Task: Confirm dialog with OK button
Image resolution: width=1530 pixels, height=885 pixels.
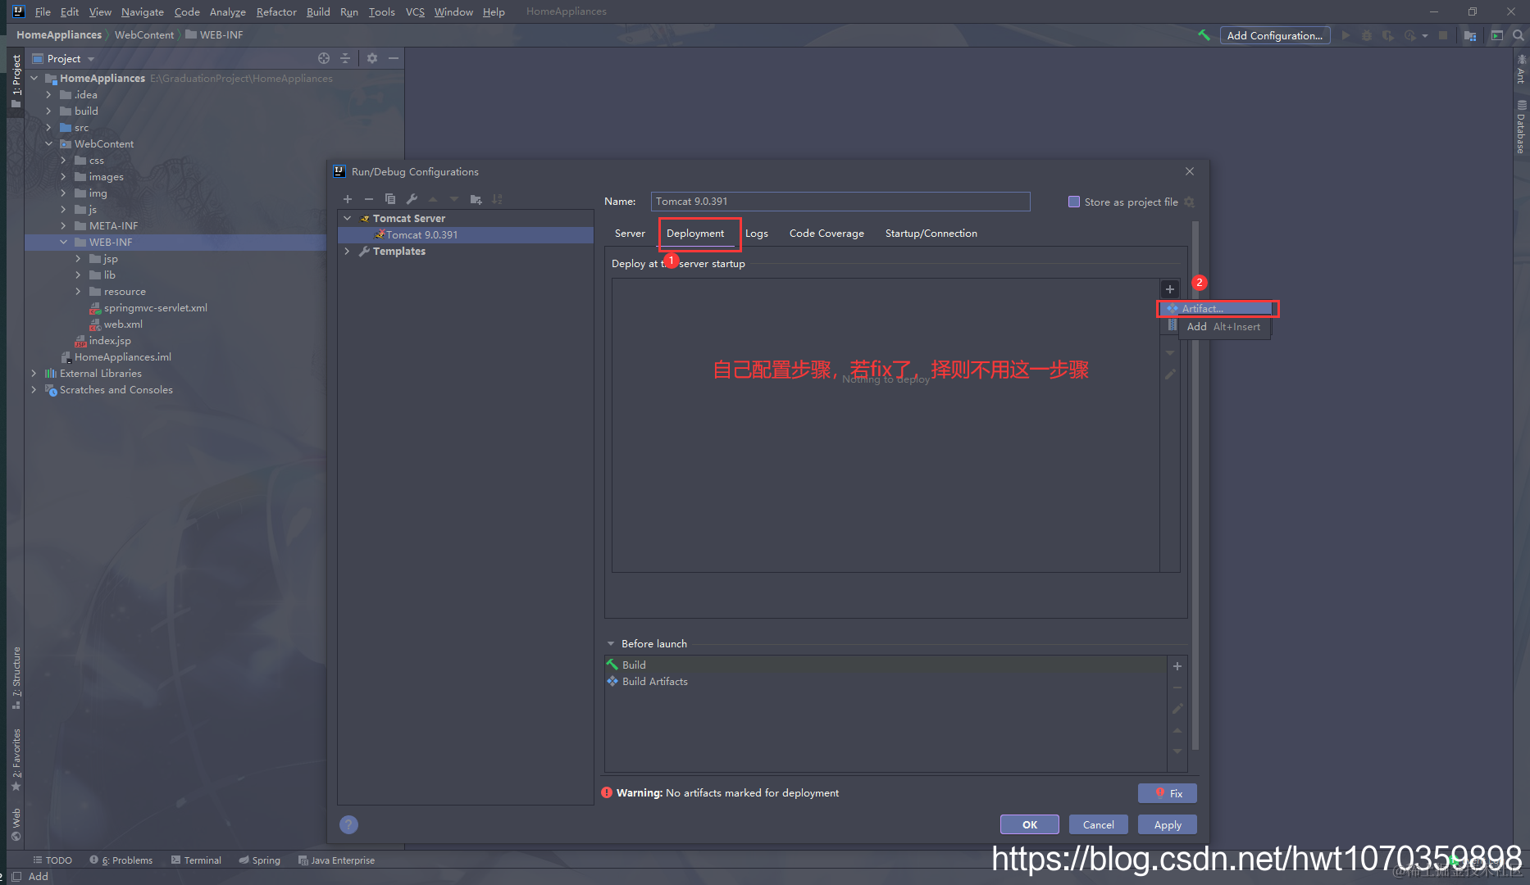Action: (1030, 824)
